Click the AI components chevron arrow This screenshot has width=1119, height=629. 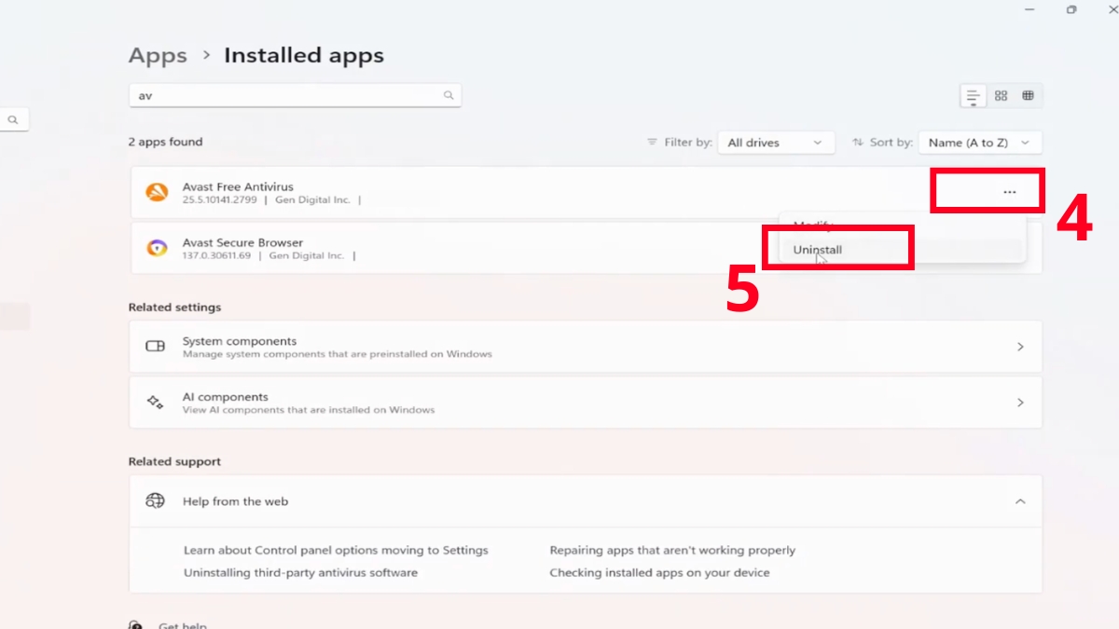[x=1020, y=403]
